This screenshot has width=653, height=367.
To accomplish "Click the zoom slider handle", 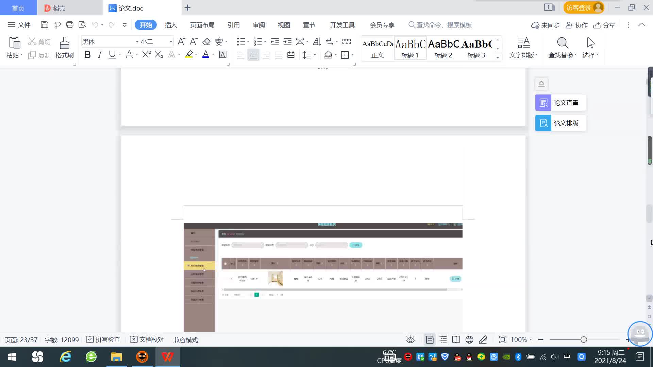I will click(x=584, y=339).
